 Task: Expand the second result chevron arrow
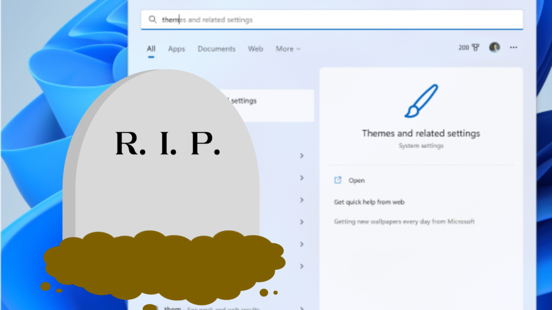point(302,178)
